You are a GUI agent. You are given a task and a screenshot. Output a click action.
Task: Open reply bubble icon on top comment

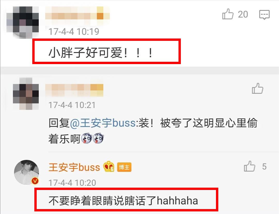pyautogui.click(x=265, y=14)
